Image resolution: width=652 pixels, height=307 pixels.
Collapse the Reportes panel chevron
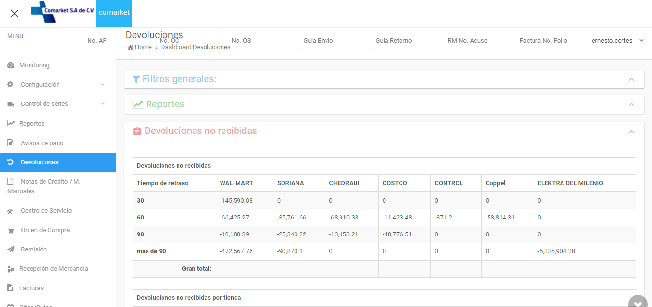coord(631,104)
